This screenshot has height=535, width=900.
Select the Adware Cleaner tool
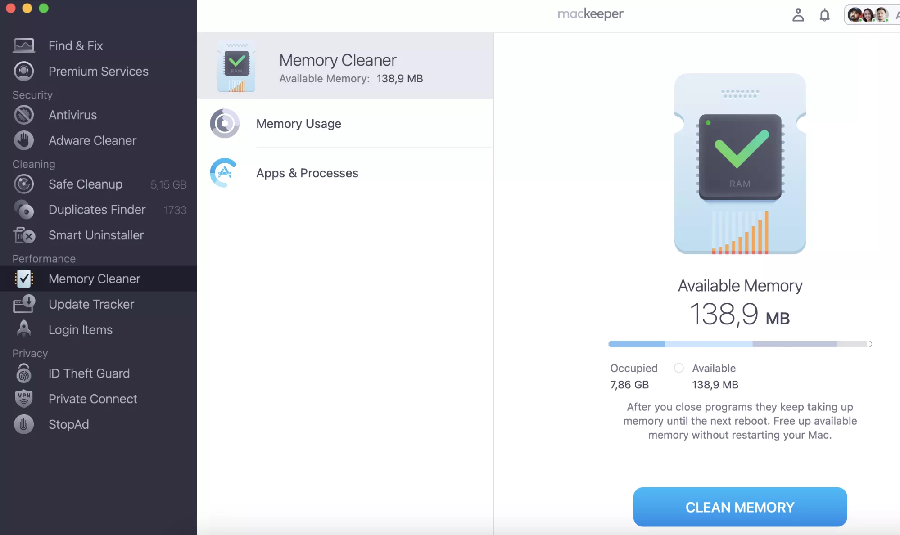92,140
